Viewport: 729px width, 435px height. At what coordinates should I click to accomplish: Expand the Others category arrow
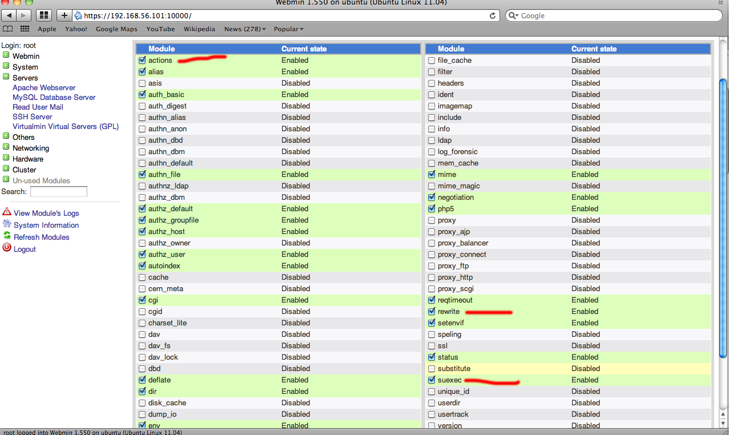(x=6, y=136)
